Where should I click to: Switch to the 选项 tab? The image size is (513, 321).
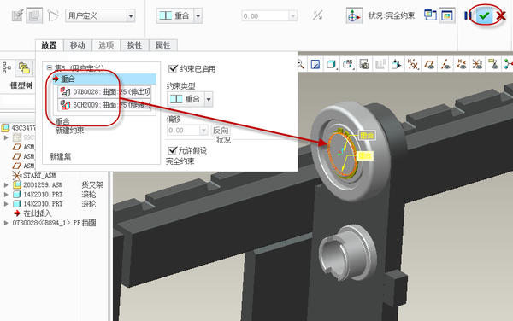[x=106, y=45]
